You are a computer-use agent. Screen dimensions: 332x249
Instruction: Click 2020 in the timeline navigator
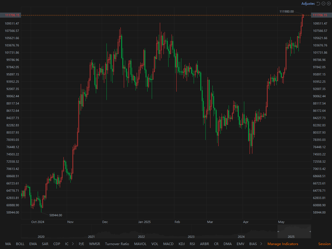click(41, 237)
